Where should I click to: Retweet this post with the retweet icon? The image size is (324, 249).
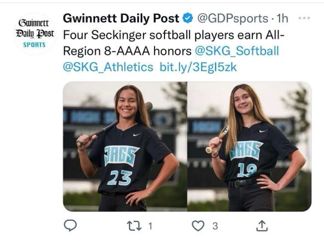[x=134, y=226]
